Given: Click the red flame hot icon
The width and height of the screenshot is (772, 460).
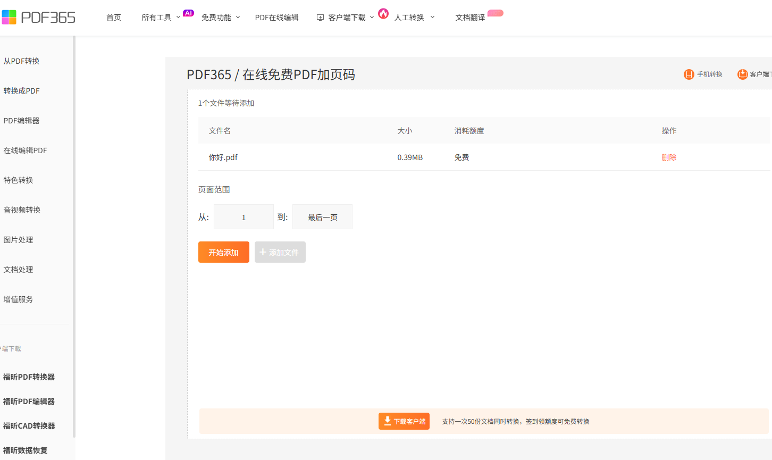Looking at the screenshot, I should click(383, 14).
